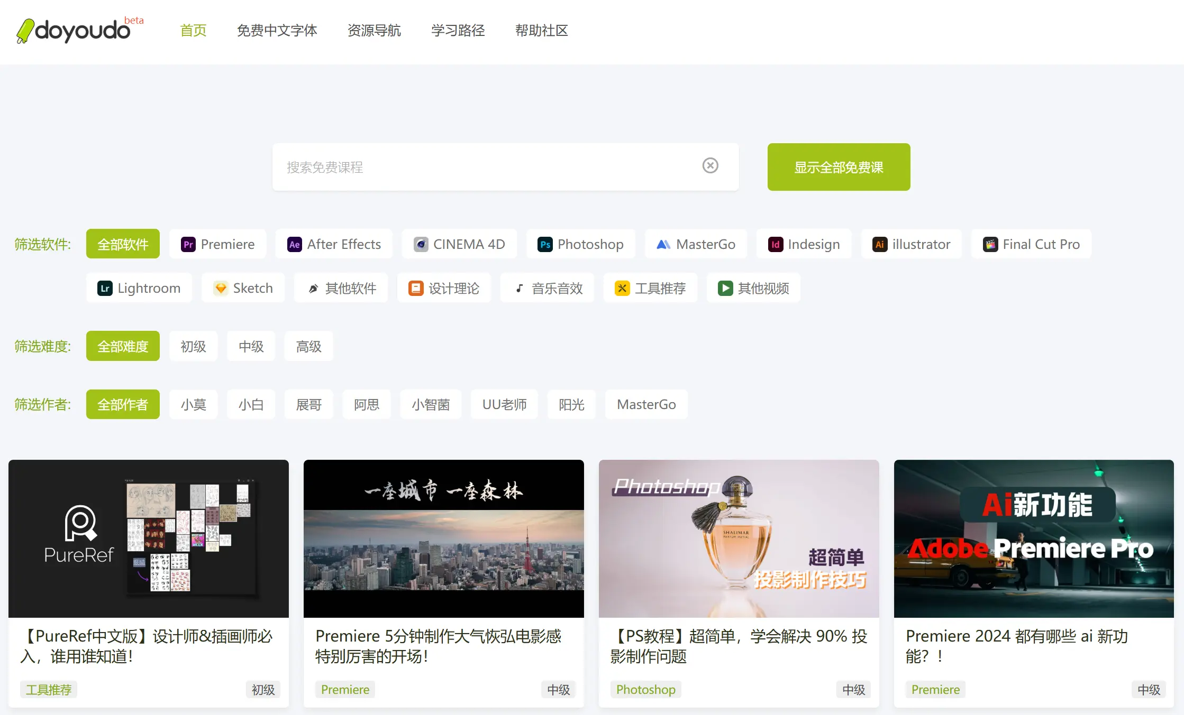Enable the 小莫 author filter
The image size is (1184, 715).
click(x=193, y=404)
